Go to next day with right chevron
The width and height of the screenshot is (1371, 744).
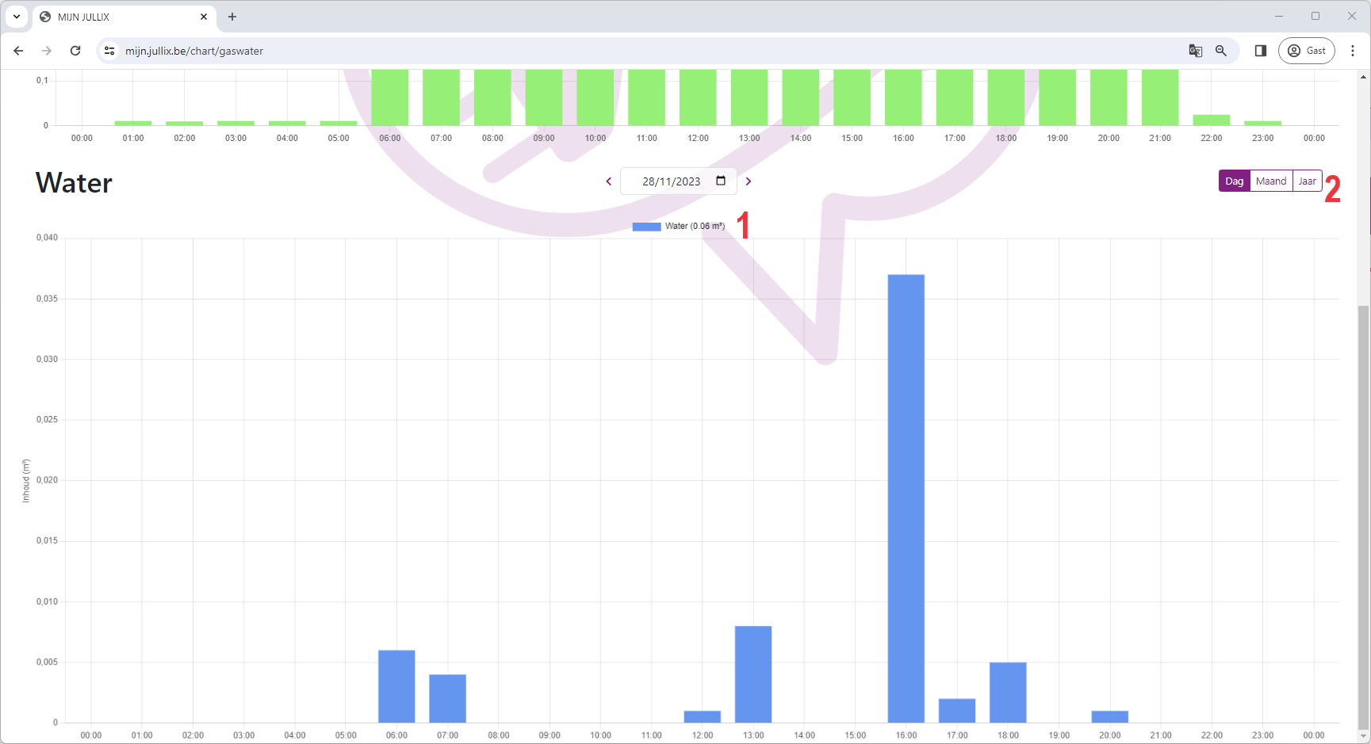749,181
